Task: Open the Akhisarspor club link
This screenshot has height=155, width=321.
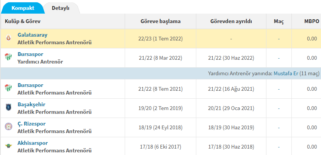Action: (x=33, y=143)
